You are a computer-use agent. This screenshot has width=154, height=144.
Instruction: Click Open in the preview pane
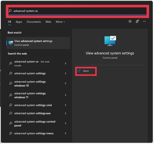(x=86, y=71)
